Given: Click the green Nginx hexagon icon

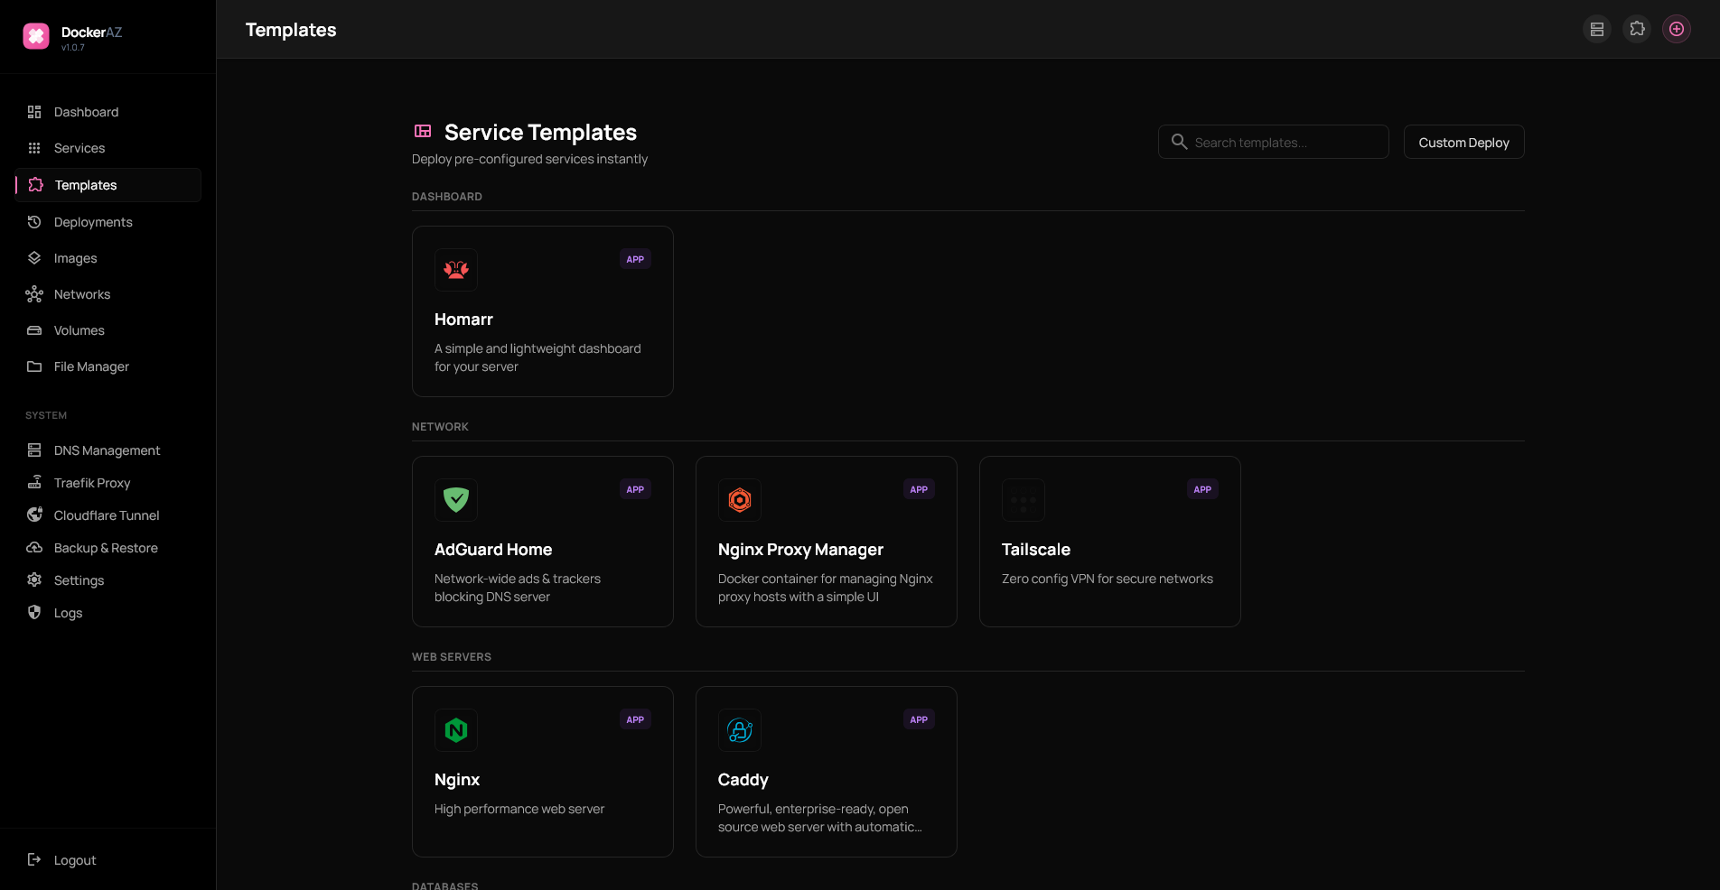Looking at the screenshot, I should 456,730.
